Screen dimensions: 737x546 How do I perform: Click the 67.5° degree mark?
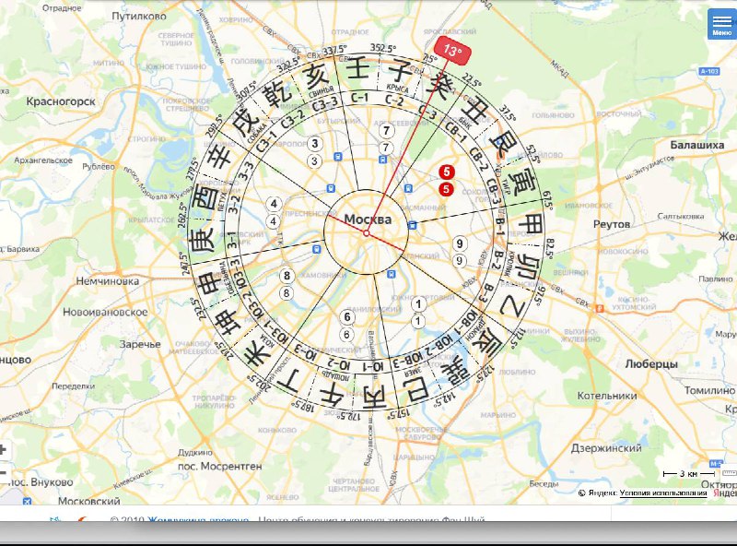(x=546, y=201)
